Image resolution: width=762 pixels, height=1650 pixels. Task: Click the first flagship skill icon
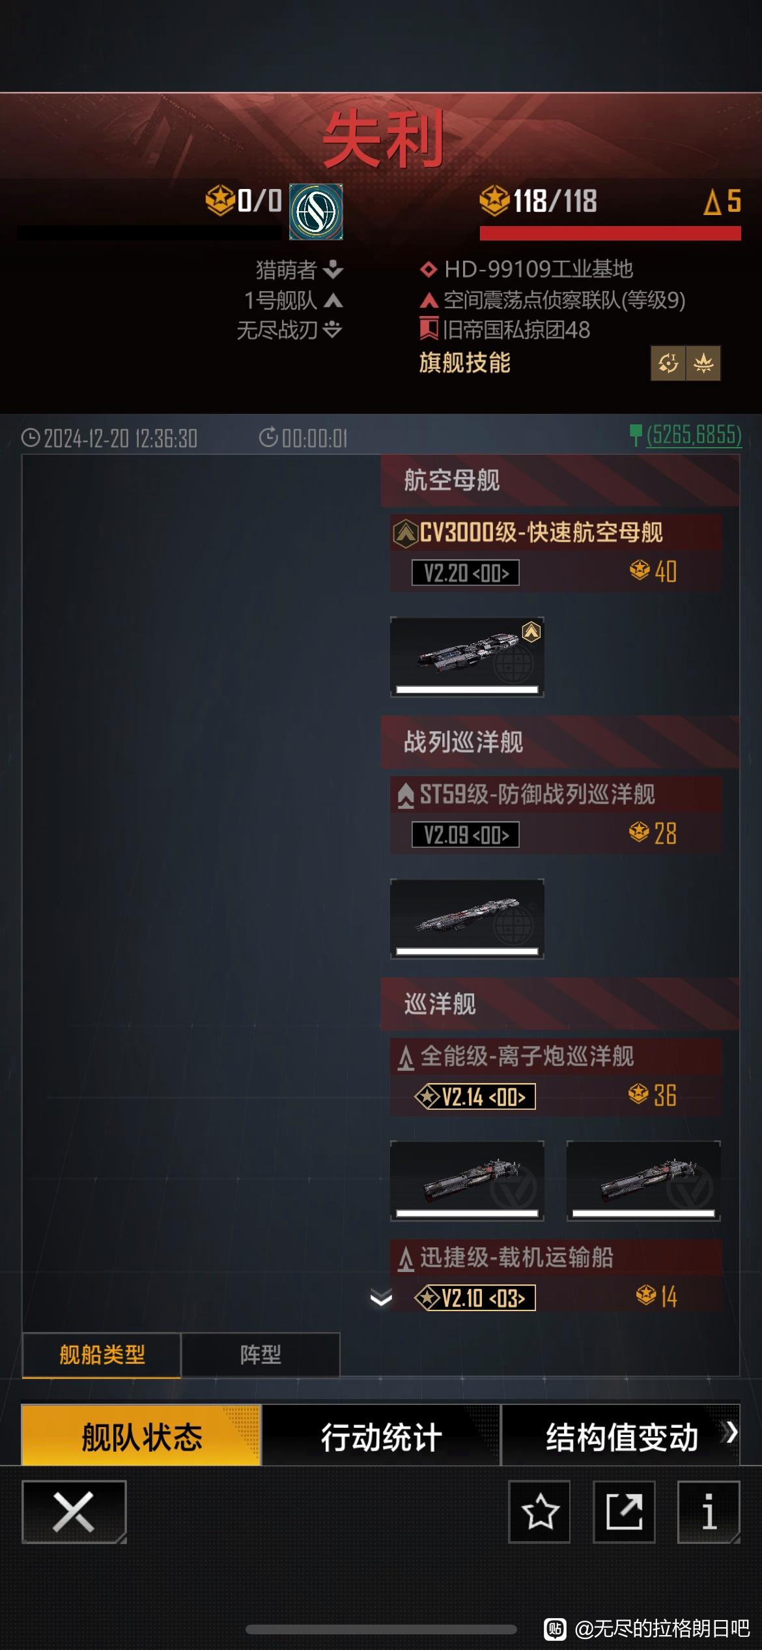point(668,363)
